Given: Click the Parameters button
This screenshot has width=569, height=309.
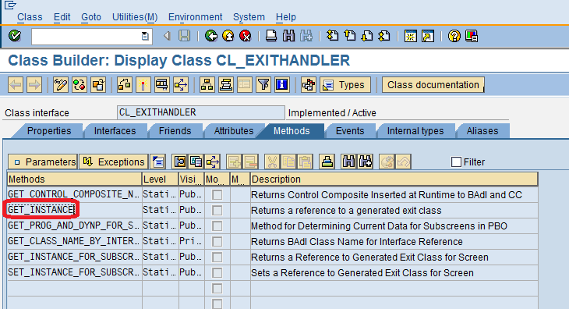Looking at the screenshot, I should tap(42, 162).
